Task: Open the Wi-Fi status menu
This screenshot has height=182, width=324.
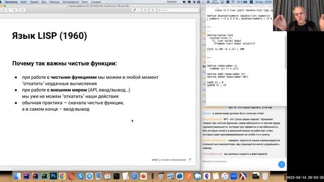Action: coord(233,2)
